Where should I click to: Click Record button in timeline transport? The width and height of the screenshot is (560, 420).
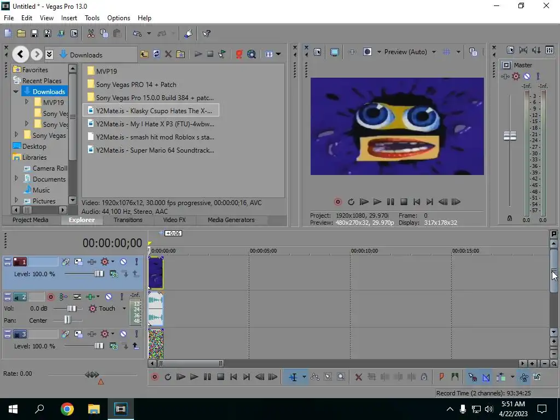click(x=155, y=377)
